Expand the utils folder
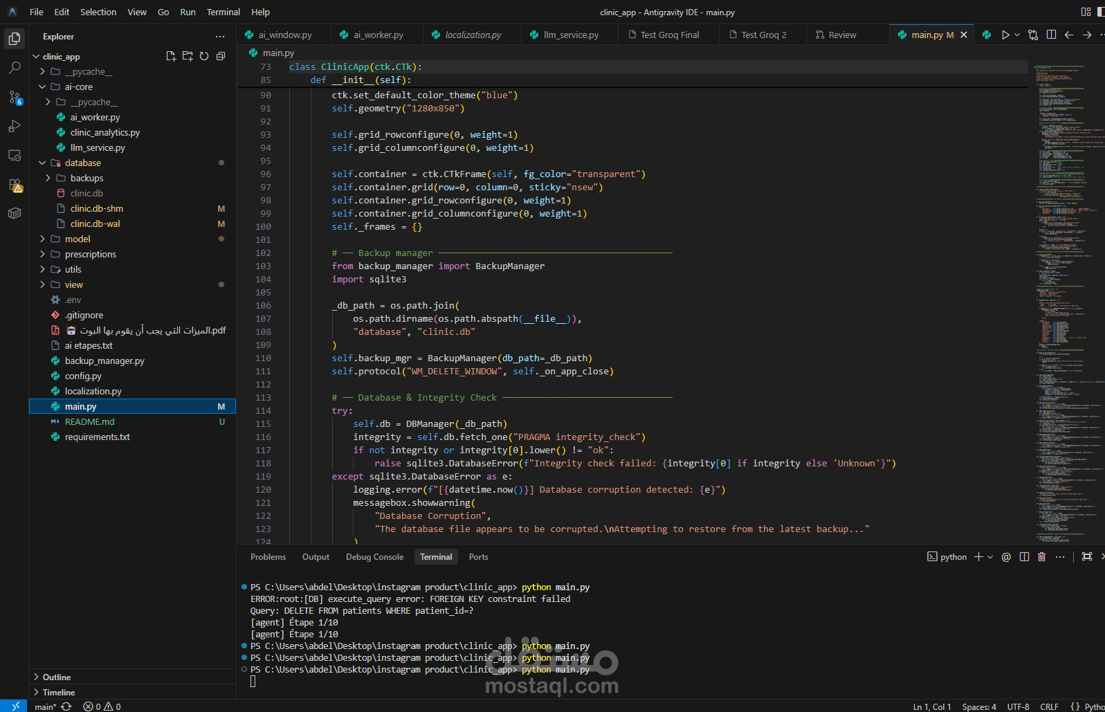This screenshot has height=712, width=1105. 42,270
